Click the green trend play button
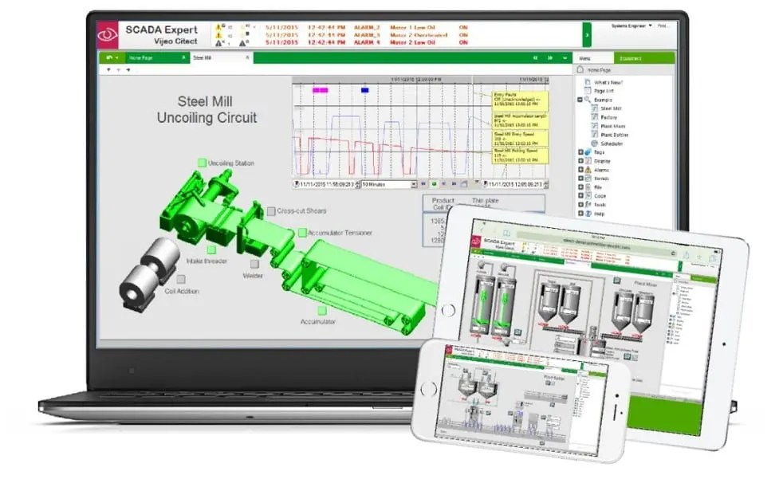783x483 pixels. pos(434,184)
